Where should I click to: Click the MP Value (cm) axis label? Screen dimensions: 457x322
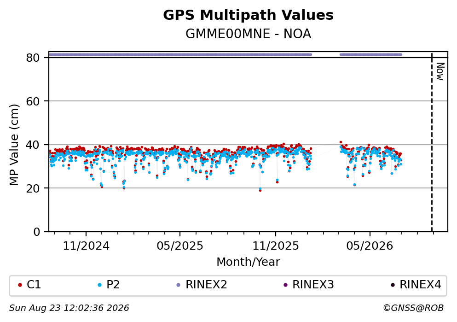pyautogui.click(x=14, y=145)
